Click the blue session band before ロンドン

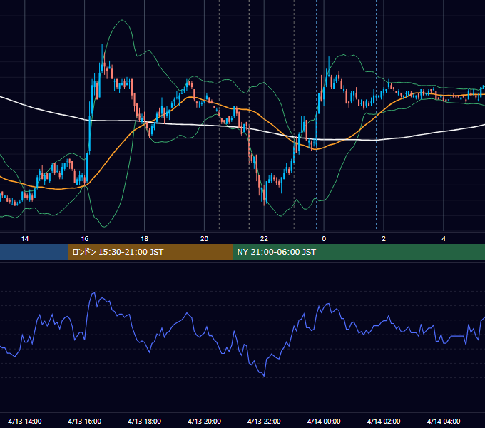coord(34,252)
